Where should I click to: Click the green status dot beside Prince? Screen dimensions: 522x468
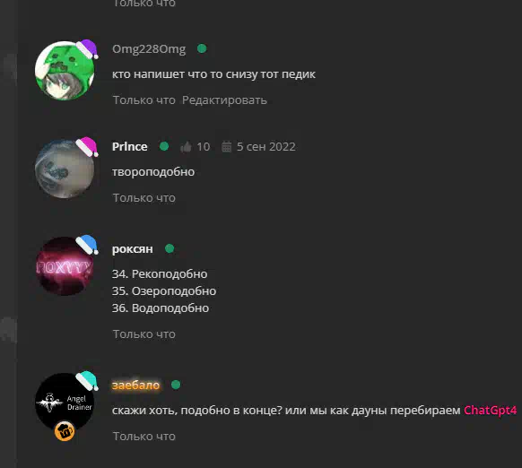pyautogui.click(x=164, y=146)
